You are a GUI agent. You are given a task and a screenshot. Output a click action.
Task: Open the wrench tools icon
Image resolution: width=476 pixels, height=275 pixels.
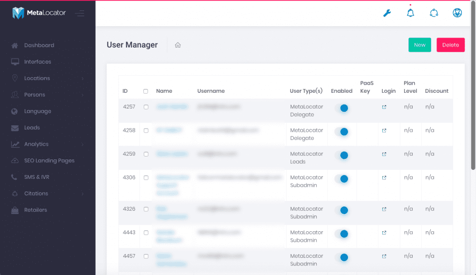click(x=387, y=13)
